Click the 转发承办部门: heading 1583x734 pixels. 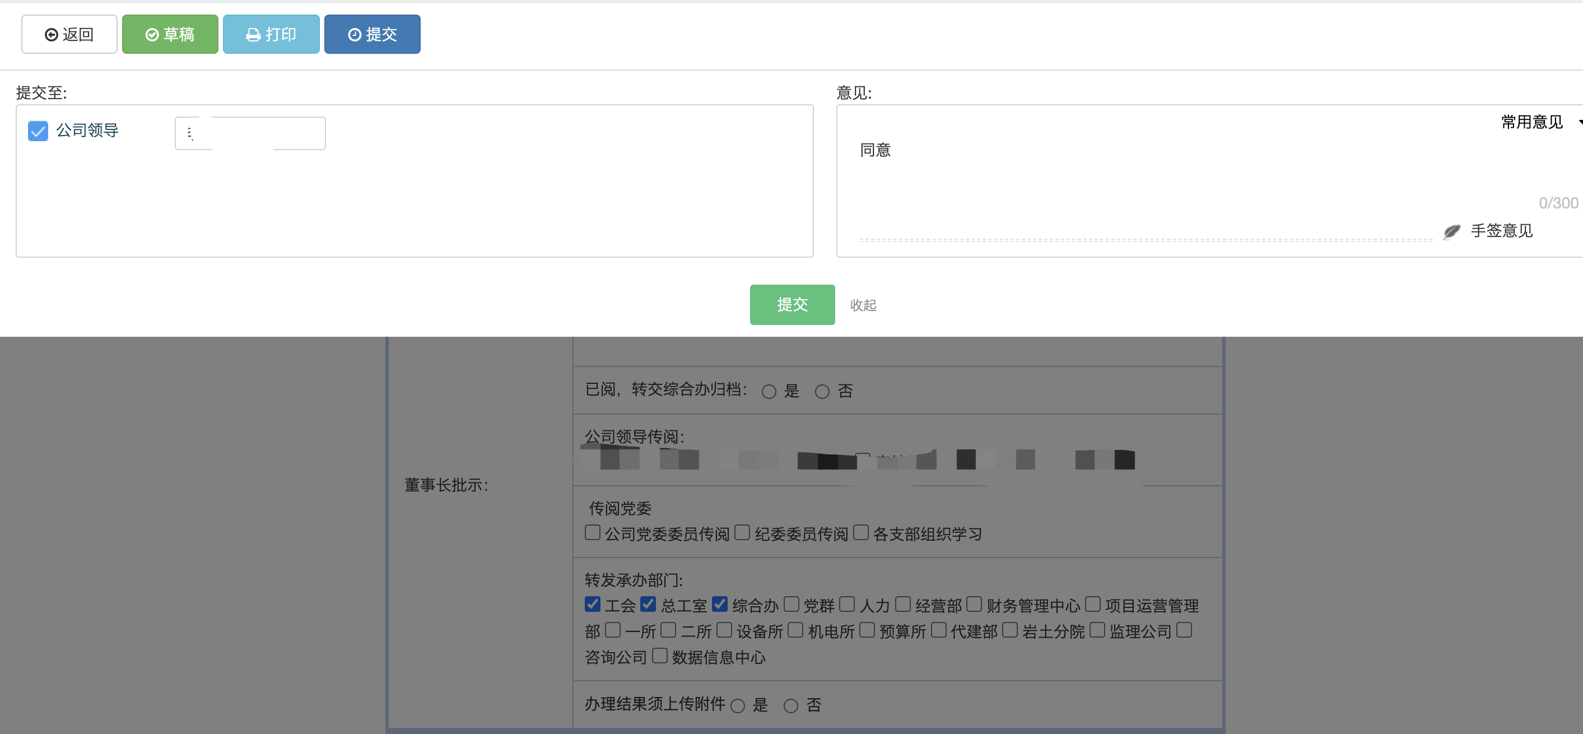pyautogui.click(x=634, y=580)
